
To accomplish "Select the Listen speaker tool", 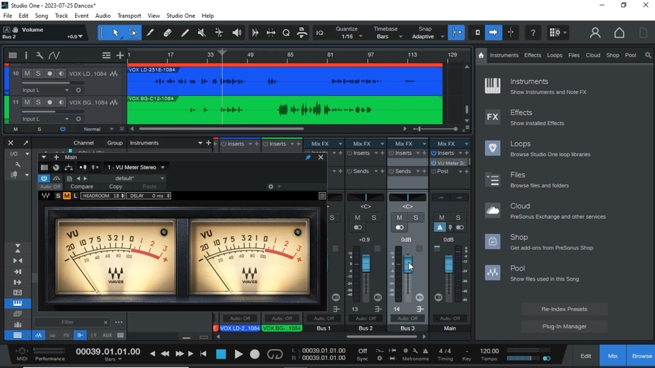I will coord(237,33).
